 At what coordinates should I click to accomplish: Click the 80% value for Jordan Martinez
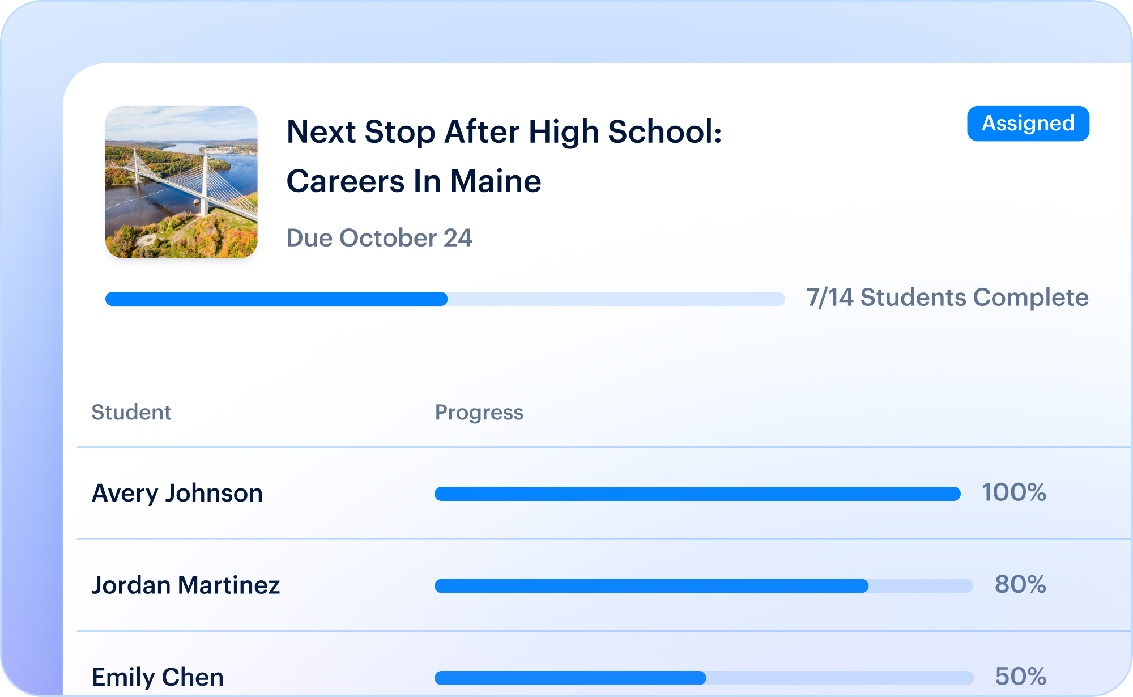point(1021,584)
